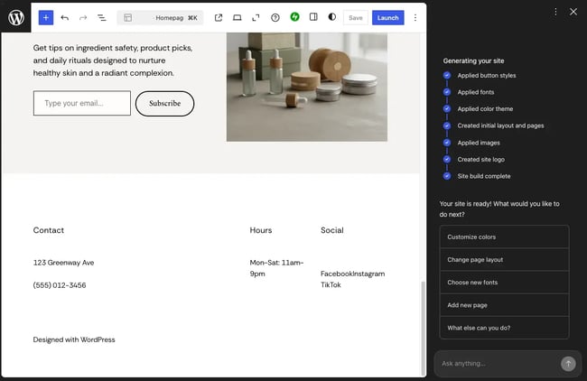
Task: Open the assistant panel three-dot menu
Action: (x=555, y=12)
